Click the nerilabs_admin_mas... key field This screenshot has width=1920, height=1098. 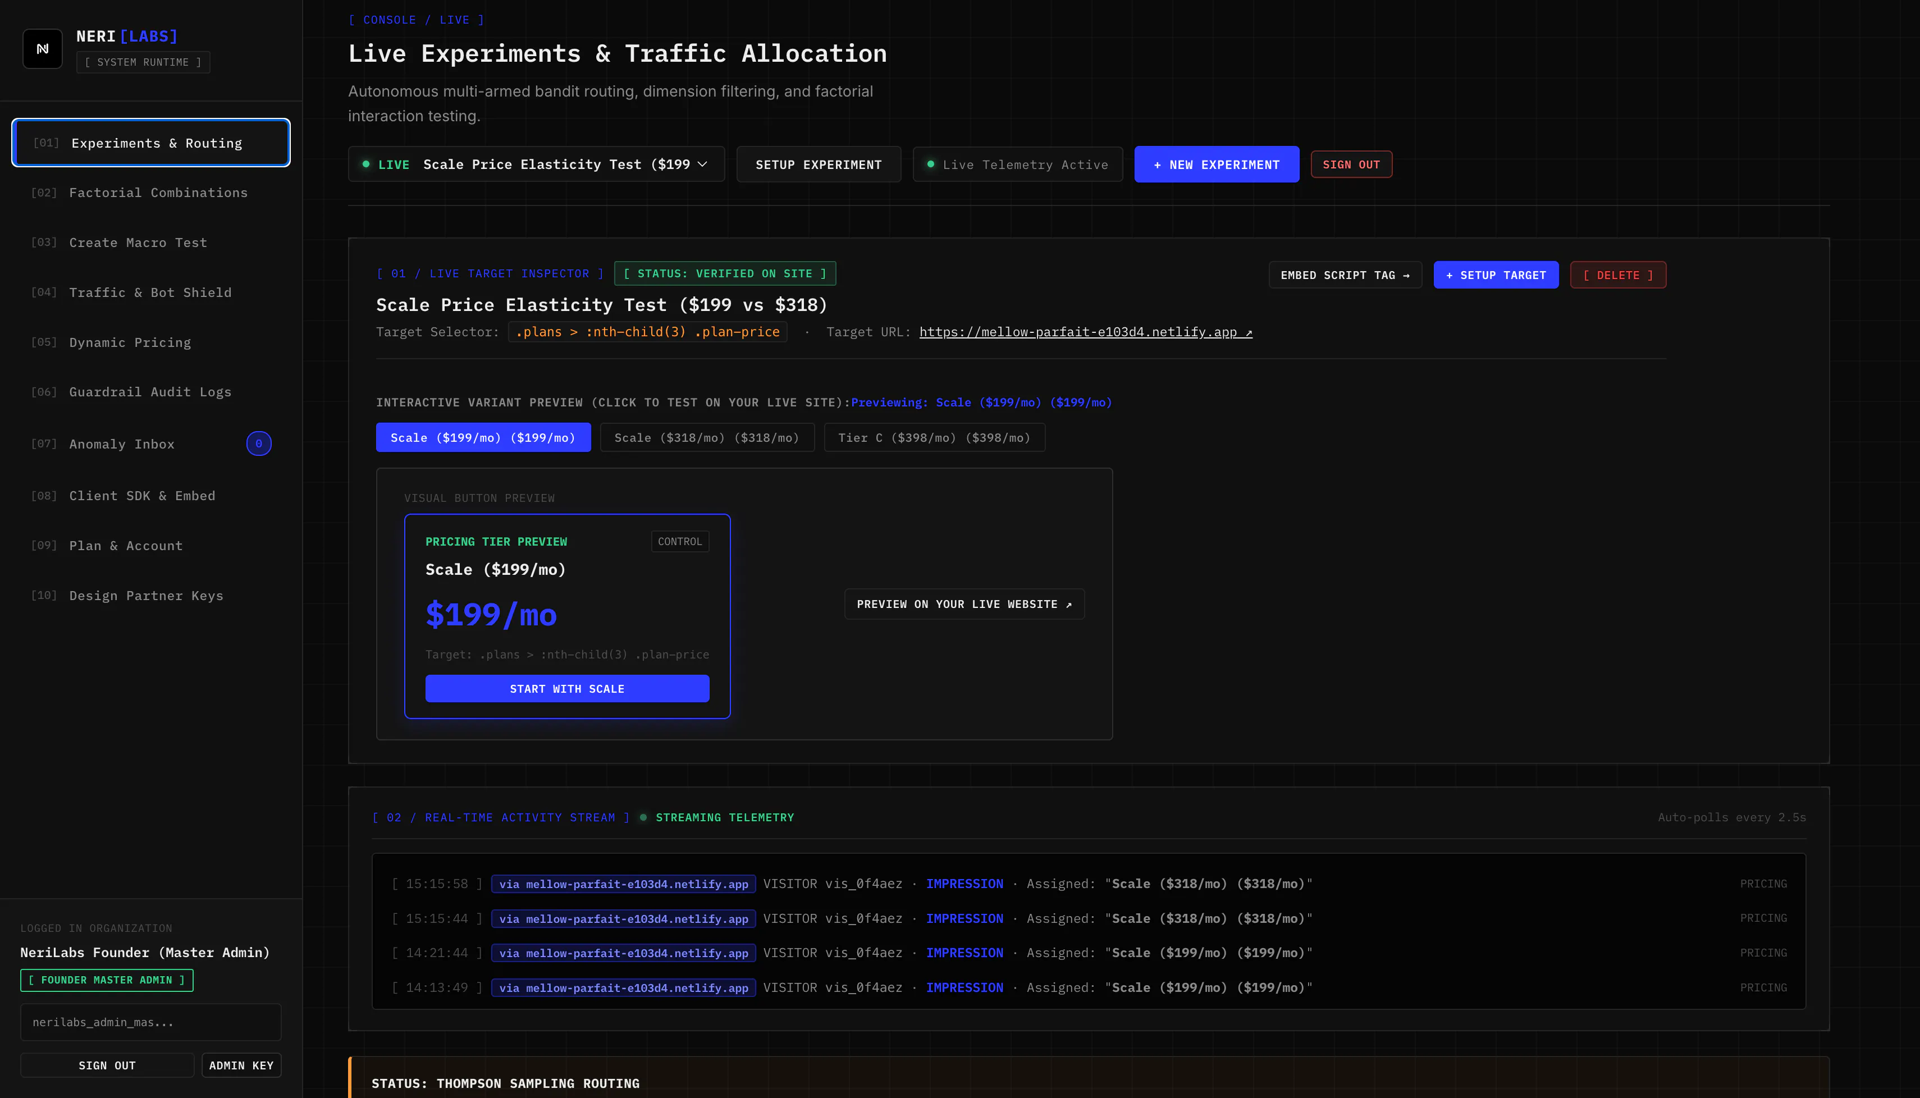151,1023
